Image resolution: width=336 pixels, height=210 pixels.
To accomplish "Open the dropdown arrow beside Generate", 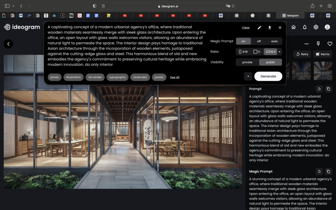I will 248,76.
